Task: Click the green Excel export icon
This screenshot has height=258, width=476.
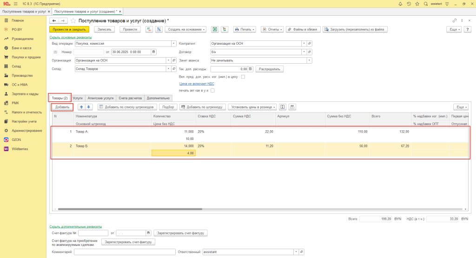Action: (x=215, y=29)
